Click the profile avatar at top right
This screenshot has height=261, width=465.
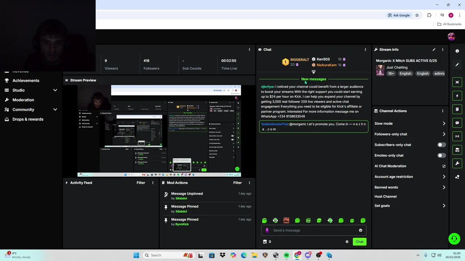[451, 37]
